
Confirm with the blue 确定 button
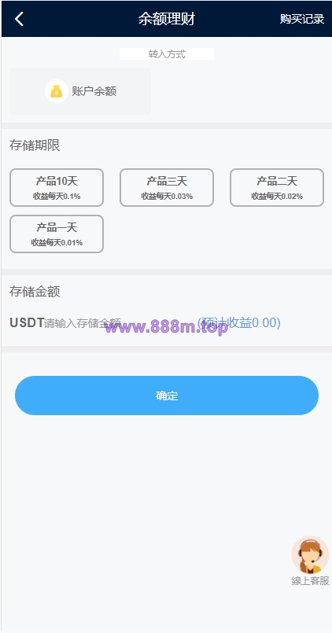click(x=167, y=396)
